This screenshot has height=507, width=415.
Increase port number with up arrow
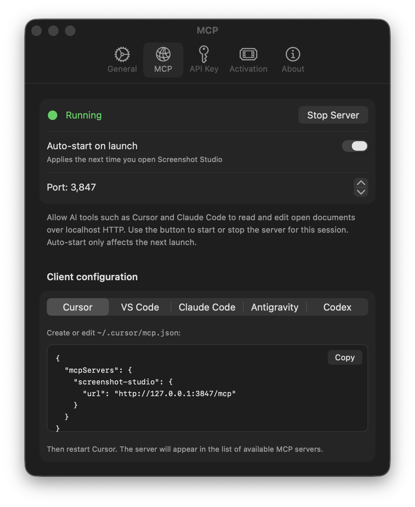point(361,183)
